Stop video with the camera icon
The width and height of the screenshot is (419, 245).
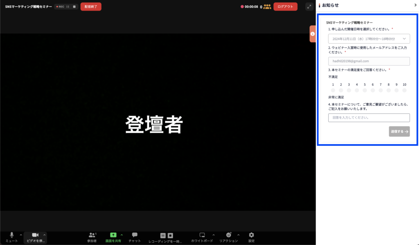click(35, 235)
